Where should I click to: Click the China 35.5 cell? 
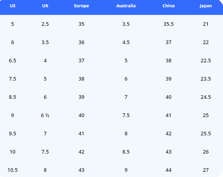pos(168,24)
